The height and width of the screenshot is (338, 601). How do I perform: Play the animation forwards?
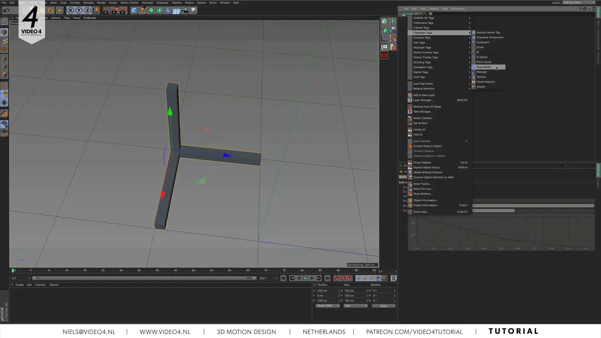click(305, 278)
